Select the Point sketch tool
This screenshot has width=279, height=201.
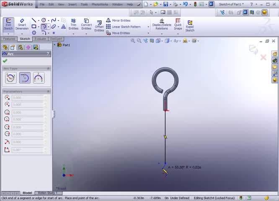(54, 33)
